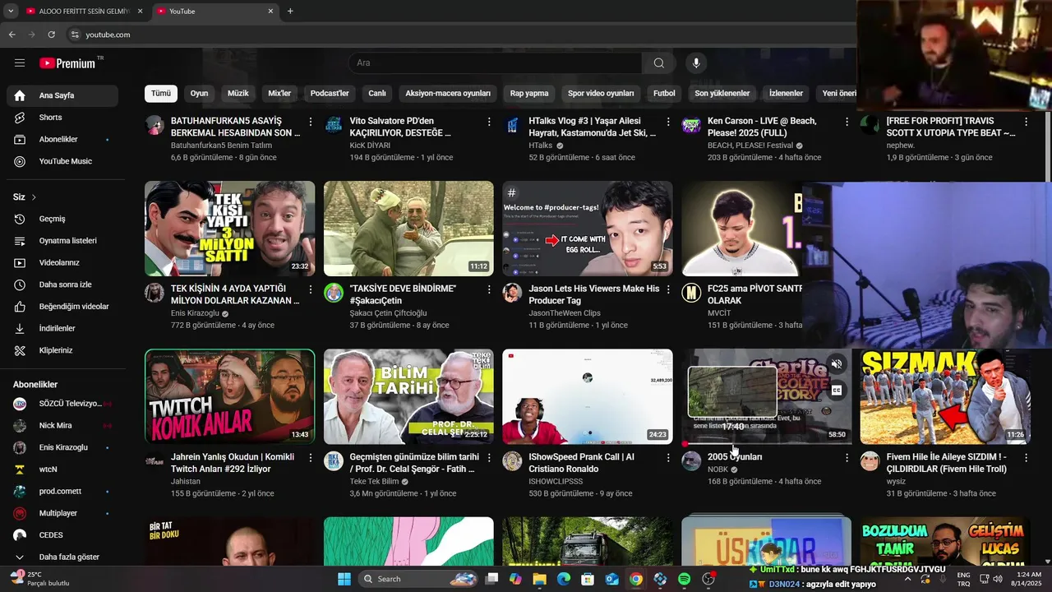Open Spotify from the taskbar
Image resolution: width=1052 pixels, height=592 pixels.
tap(684, 579)
